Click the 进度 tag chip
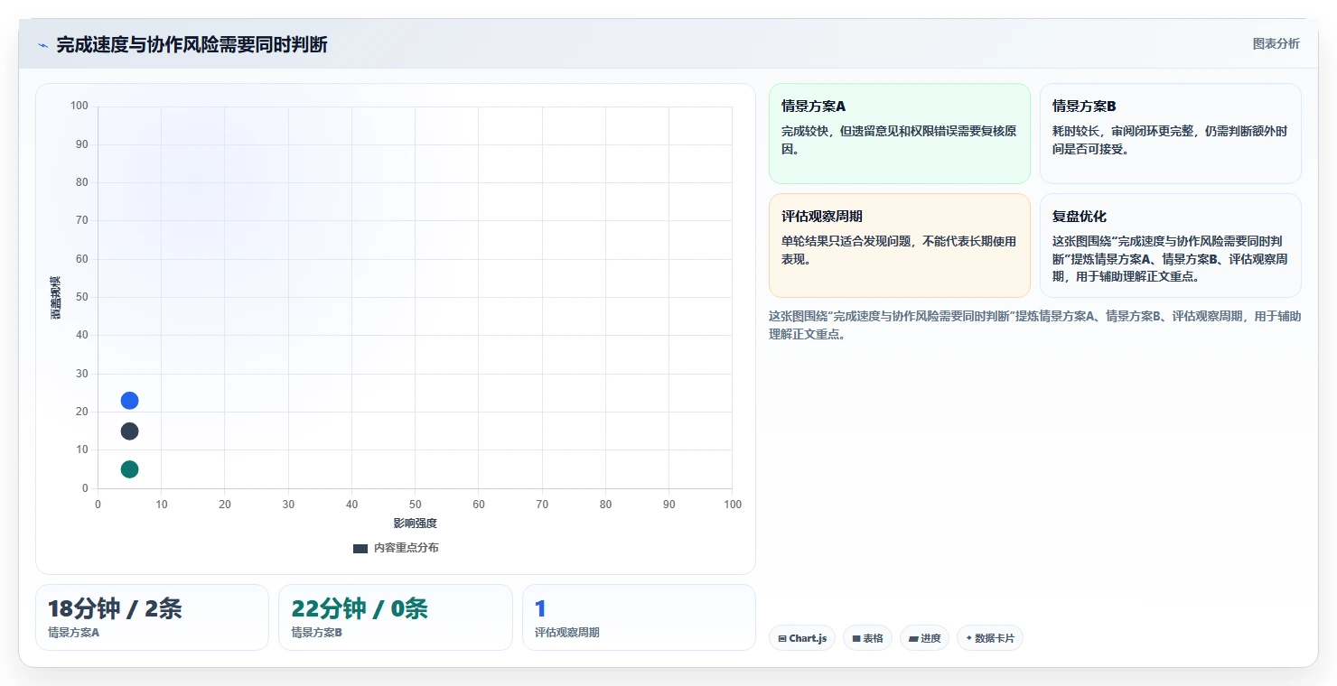 click(924, 638)
